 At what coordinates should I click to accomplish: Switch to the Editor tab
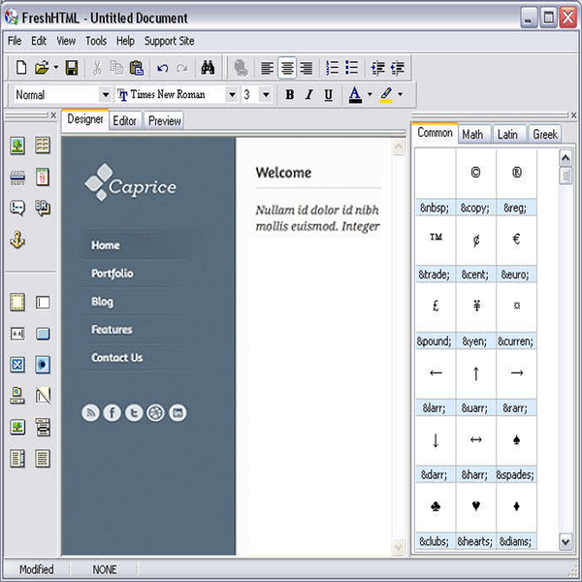point(125,120)
